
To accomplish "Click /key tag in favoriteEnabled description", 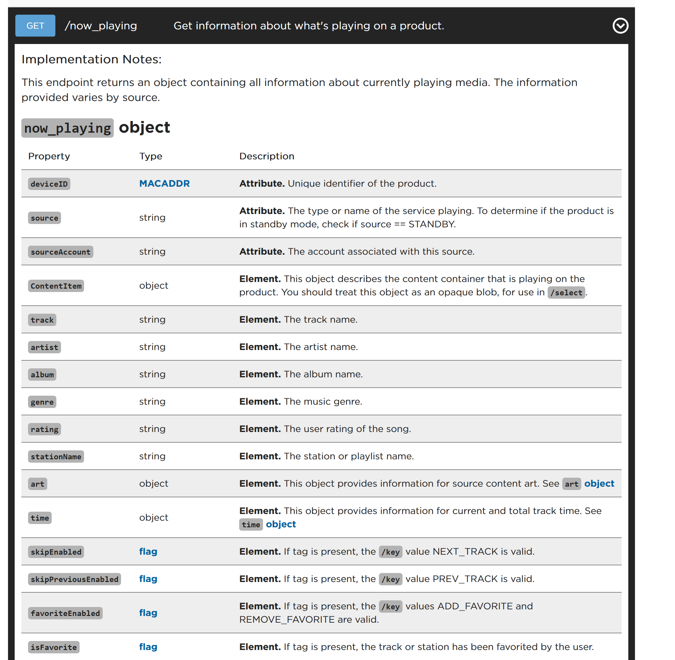I will click(x=390, y=606).
